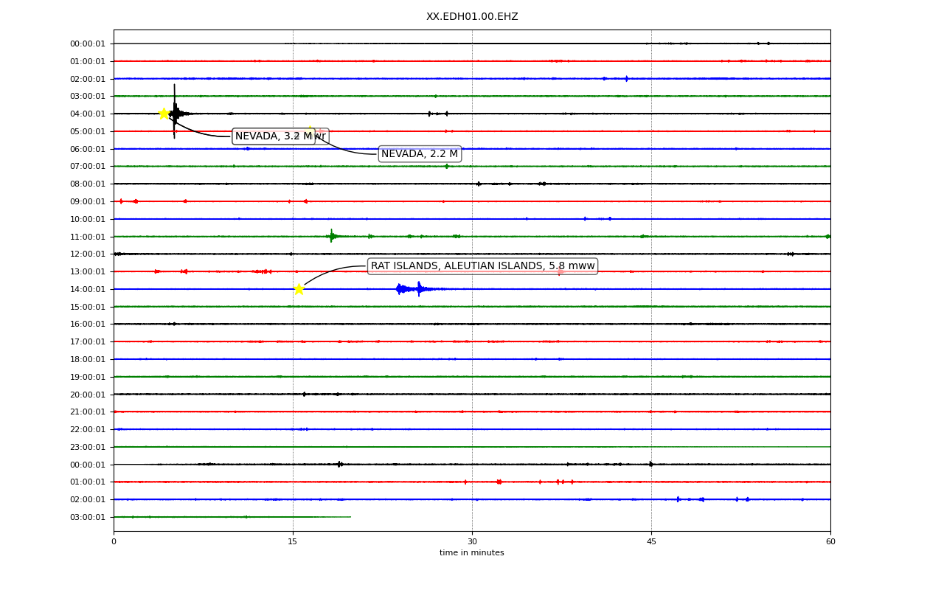Click the yellow star on the 14:00:01 trace
The height and width of the screenshot is (590, 944).
pos(299,289)
